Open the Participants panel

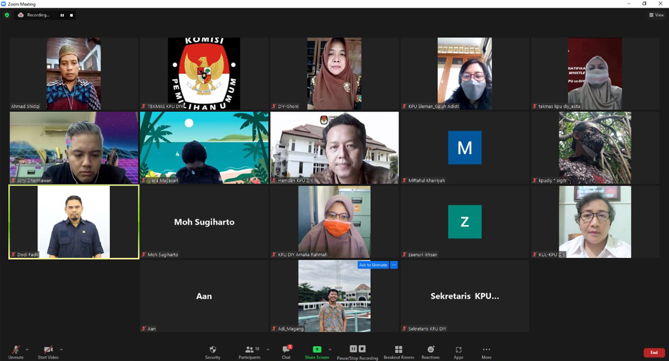(249, 352)
